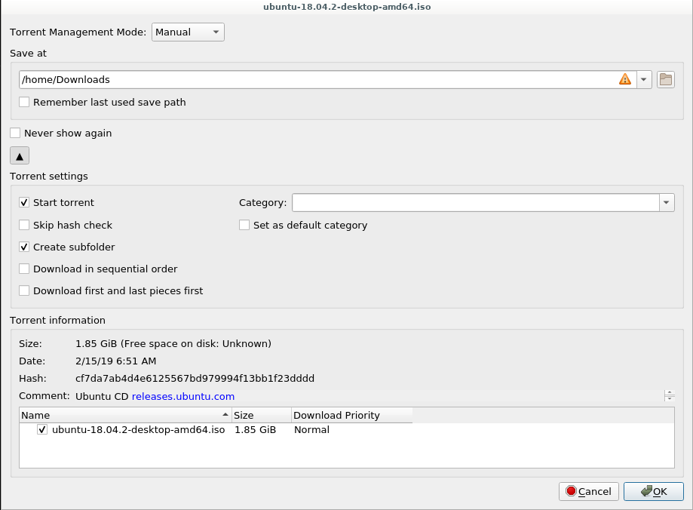
Task: Open Torrent Management Mode dropdown
Action: pyautogui.click(x=188, y=32)
